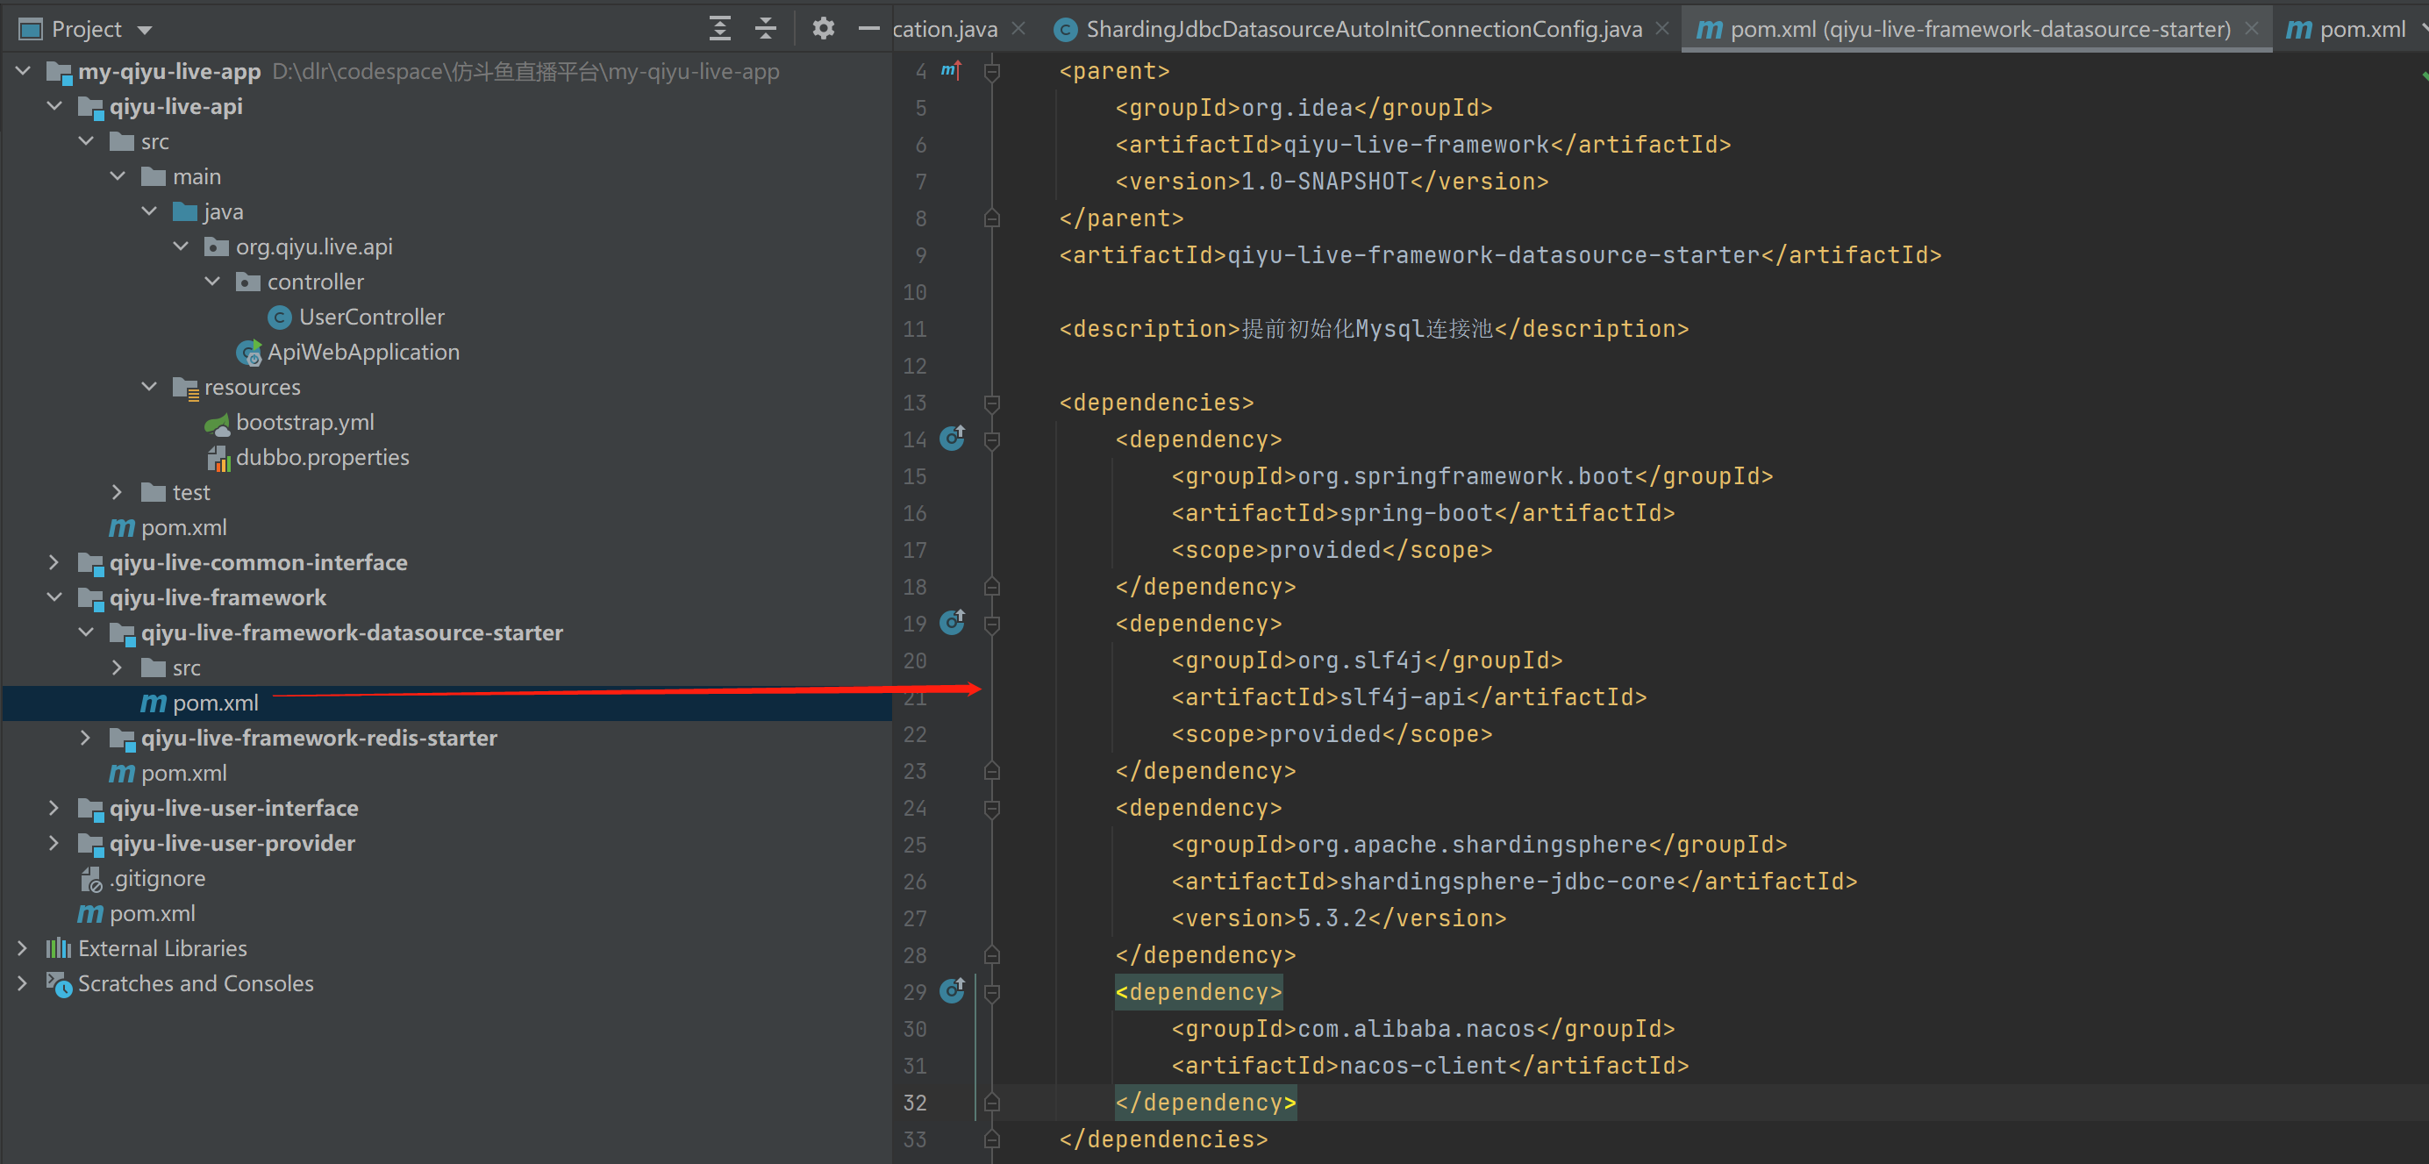The width and height of the screenshot is (2429, 1164).
Task: Hide the Project panel with the minus icon
Action: point(868,29)
